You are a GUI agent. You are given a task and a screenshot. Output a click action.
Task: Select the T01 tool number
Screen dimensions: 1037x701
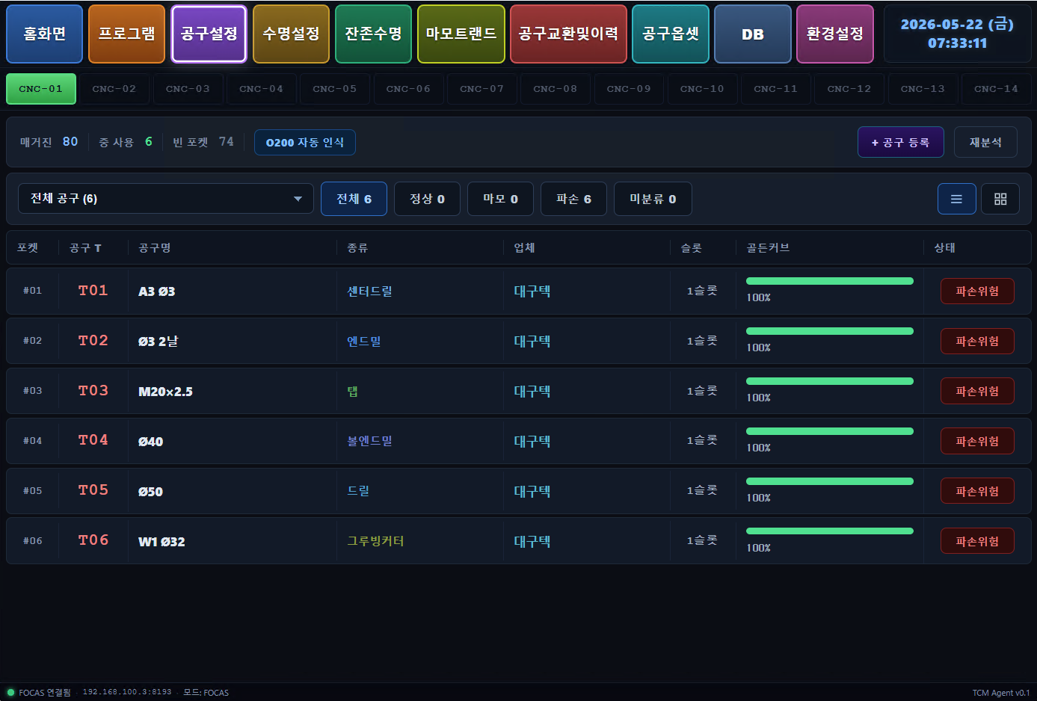(x=93, y=291)
